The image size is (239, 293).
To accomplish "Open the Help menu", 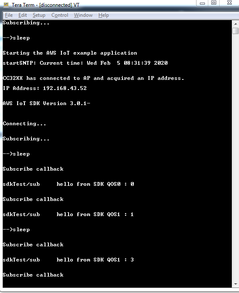I will click(104, 15).
